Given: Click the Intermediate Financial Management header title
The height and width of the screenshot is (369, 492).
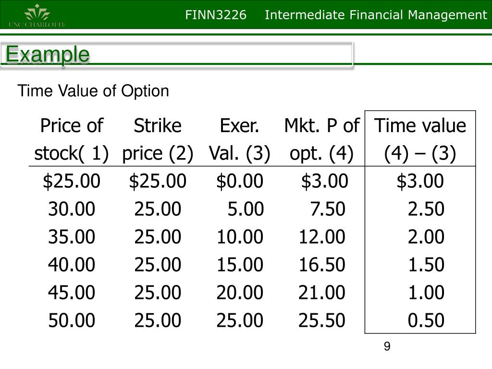Looking at the screenshot, I should pos(376,15).
